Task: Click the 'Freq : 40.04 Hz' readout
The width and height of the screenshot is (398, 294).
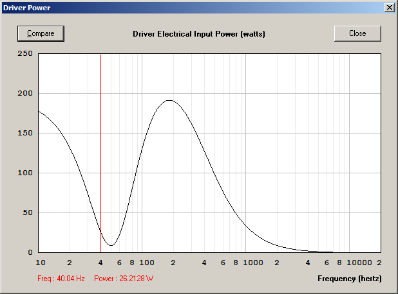Action: pyautogui.click(x=61, y=279)
